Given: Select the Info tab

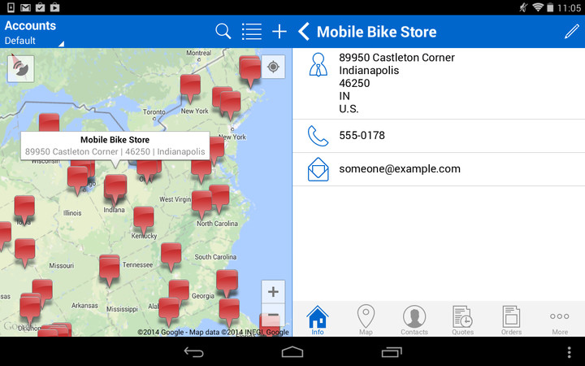Looking at the screenshot, I should [318, 320].
